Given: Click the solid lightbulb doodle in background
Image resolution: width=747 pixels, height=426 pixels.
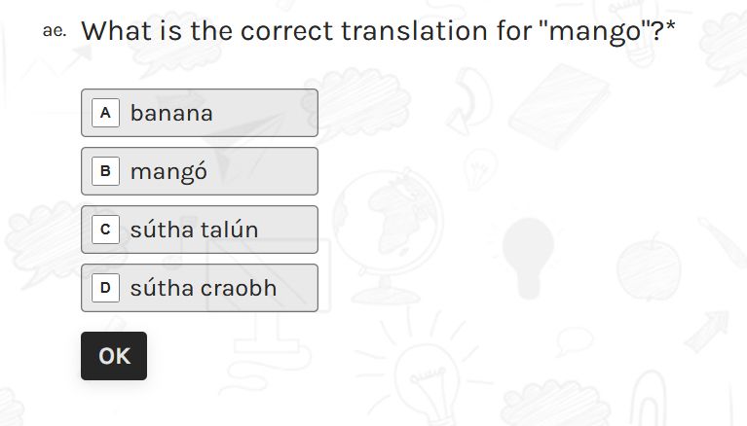Looking at the screenshot, I should coord(528,257).
